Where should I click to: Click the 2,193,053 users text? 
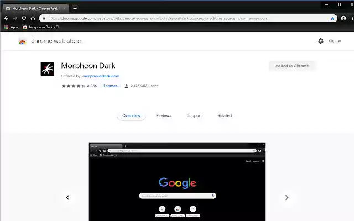click(144, 86)
